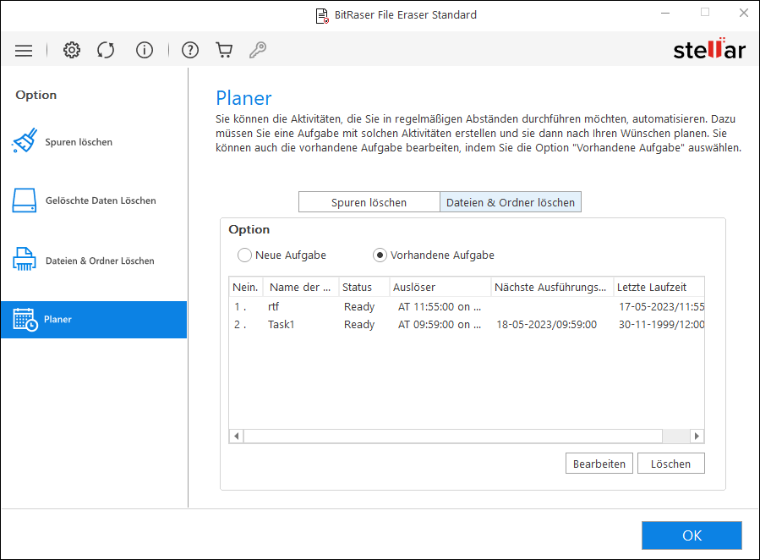Click last run 30-11-1999/12:00
Screen dimensions: 760x560
[662, 324]
